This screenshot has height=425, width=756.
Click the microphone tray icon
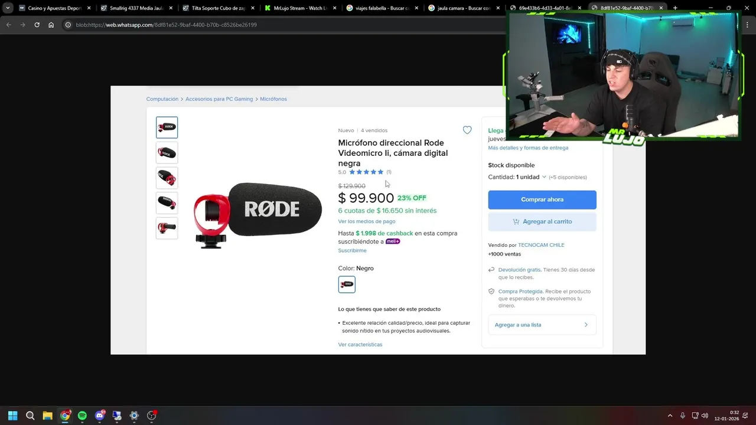click(683, 416)
